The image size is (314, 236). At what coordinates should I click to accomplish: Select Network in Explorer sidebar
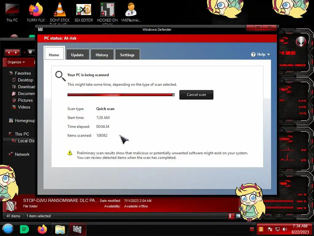pyautogui.click(x=19, y=154)
